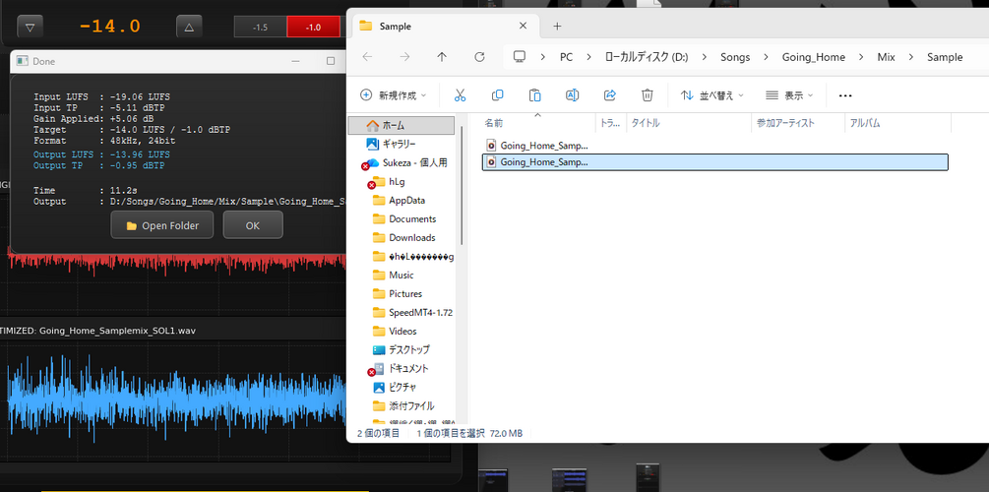This screenshot has height=492, width=989.
Task: Increase the target LUFS with the up-triangle button
Action: [189, 28]
